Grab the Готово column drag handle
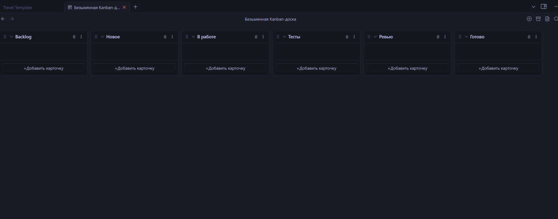Image resolution: width=558 pixels, height=219 pixels. pos(460,37)
